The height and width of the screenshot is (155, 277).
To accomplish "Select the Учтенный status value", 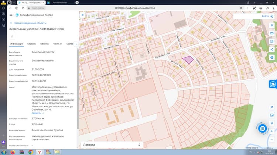I will point(37,124).
